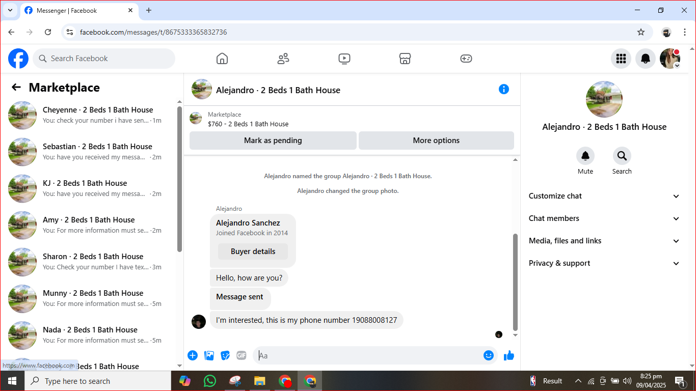Open File Explorer from the taskbar
The image size is (696, 391).
260,381
